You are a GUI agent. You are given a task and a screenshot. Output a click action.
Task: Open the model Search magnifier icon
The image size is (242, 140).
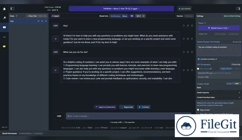coord(4,18)
